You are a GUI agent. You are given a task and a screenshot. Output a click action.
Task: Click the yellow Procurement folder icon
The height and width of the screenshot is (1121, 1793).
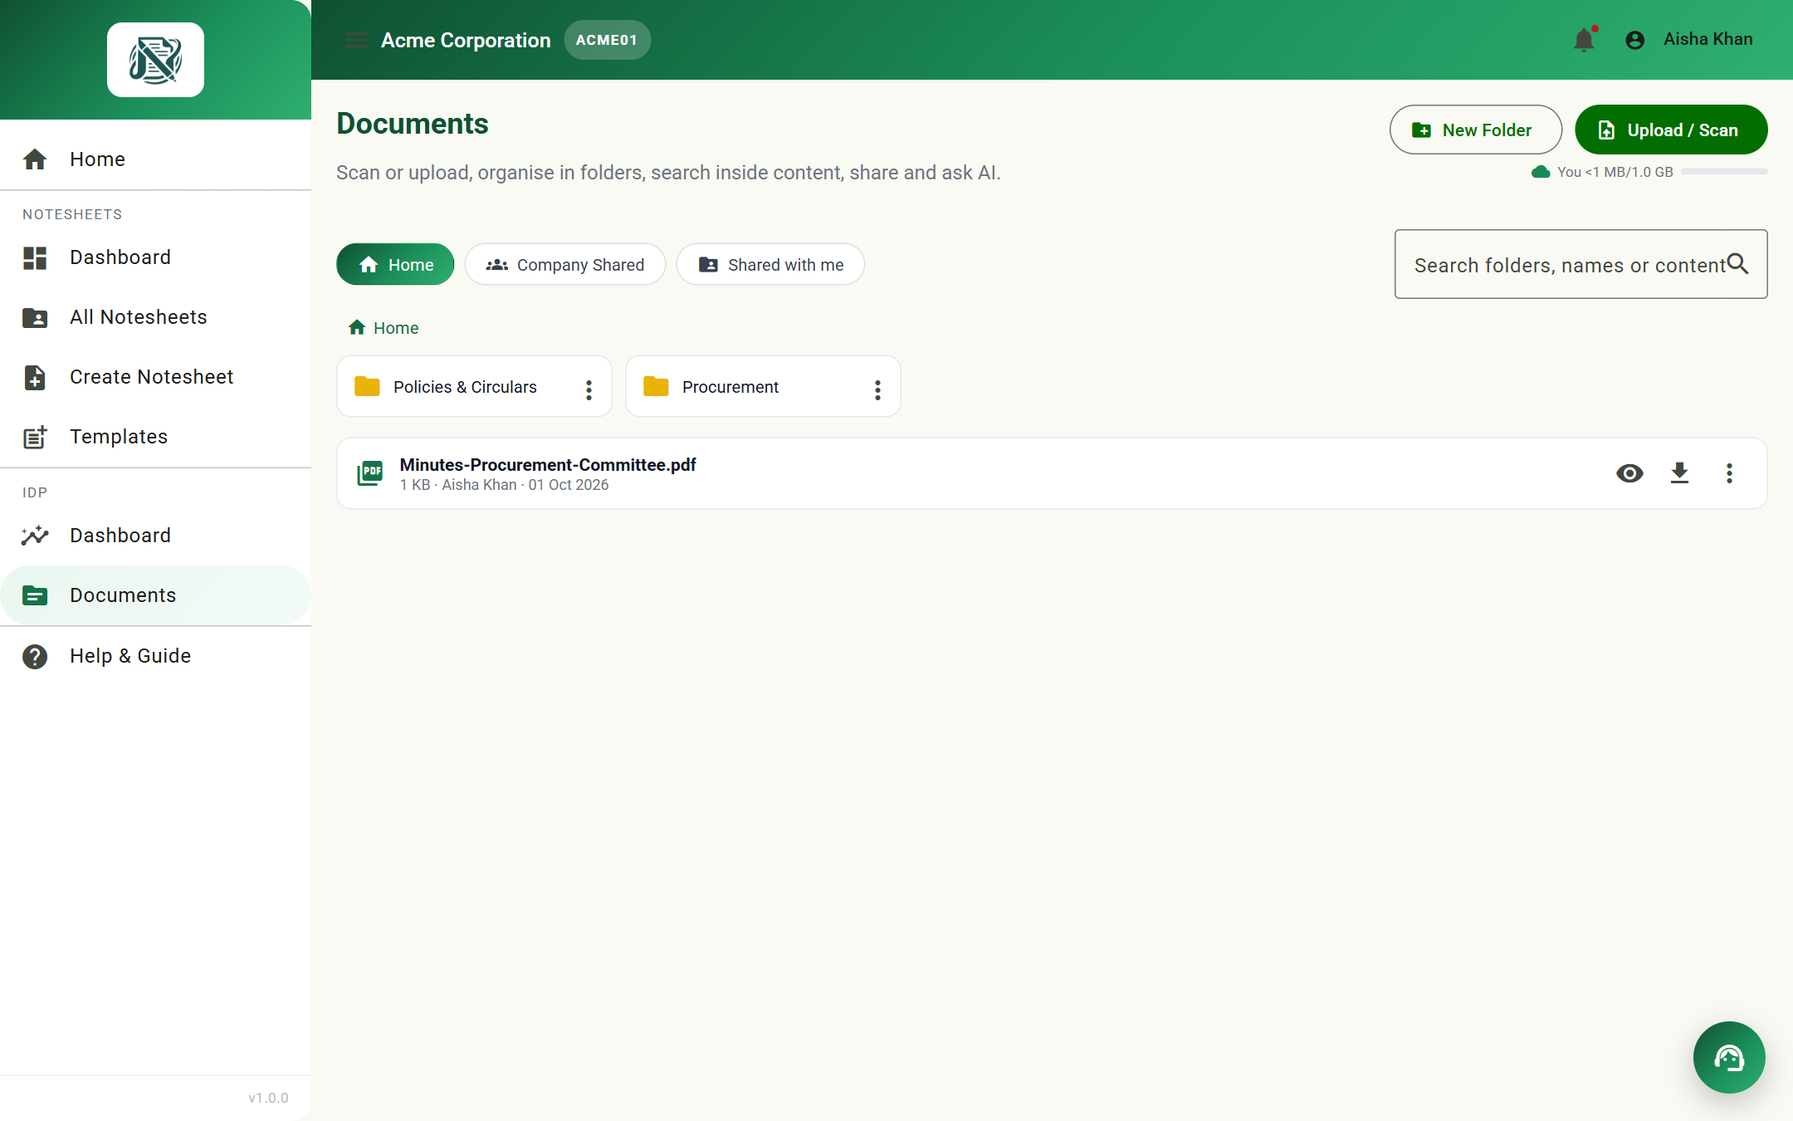point(656,386)
